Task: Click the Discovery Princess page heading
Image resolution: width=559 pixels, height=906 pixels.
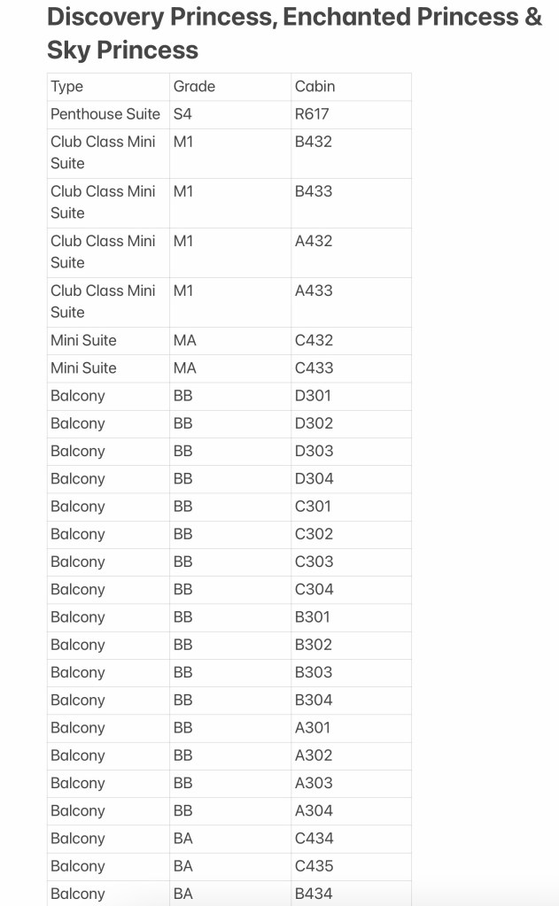Action: 293,33
